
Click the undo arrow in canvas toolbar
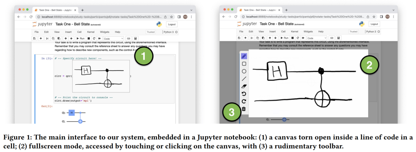point(244,94)
